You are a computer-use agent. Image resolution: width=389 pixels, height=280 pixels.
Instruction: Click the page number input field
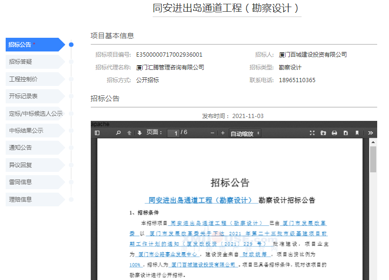pyautogui.click(x=173, y=134)
